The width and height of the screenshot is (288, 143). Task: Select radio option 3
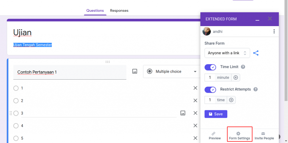(x=16, y=113)
